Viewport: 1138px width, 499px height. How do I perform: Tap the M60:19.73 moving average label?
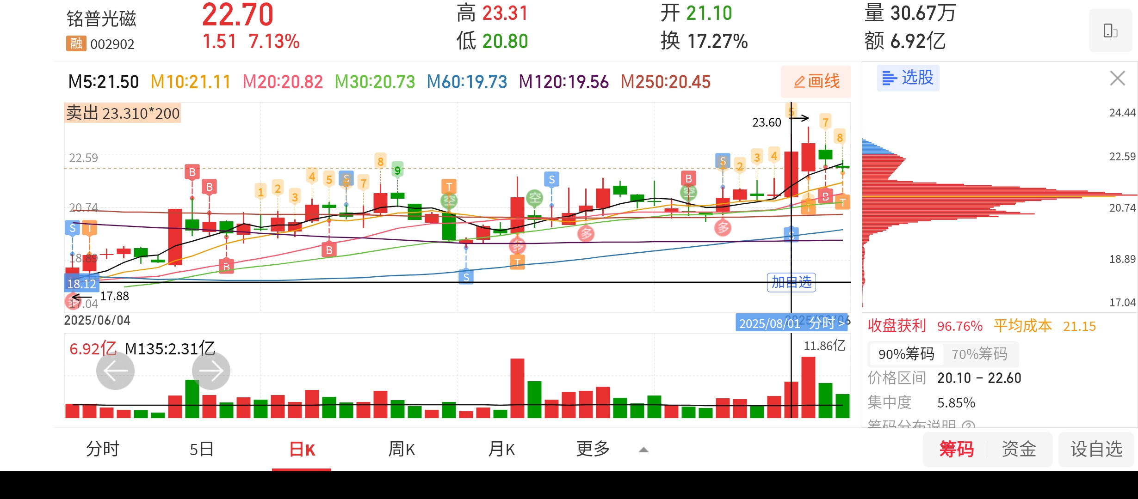pos(467,82)
